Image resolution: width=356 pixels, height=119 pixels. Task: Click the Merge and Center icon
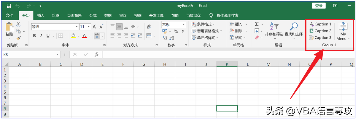149,36
